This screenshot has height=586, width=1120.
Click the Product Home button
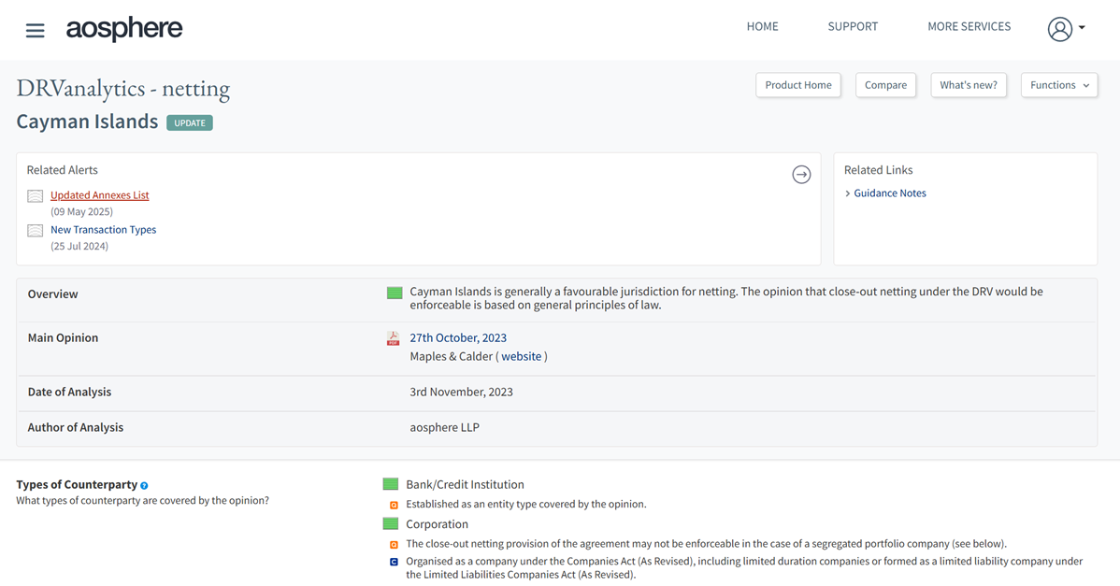tap(798, 85)
